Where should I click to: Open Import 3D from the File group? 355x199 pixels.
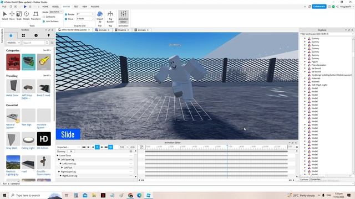click(x=100, y=17)
